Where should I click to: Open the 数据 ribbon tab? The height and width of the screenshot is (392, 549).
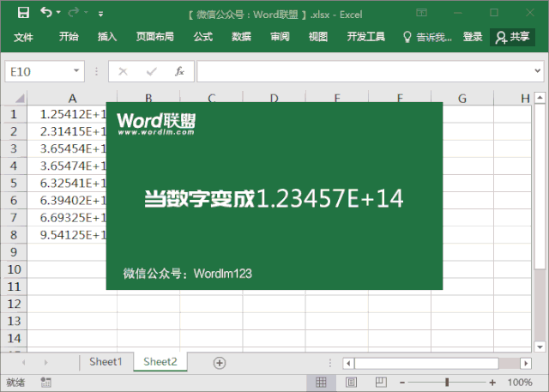tap(241, 36)
